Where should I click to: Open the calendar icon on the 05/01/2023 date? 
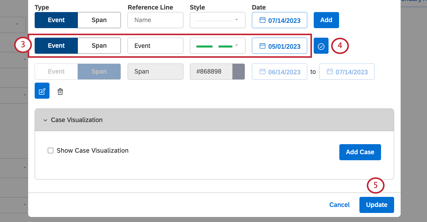coord(262,46)
